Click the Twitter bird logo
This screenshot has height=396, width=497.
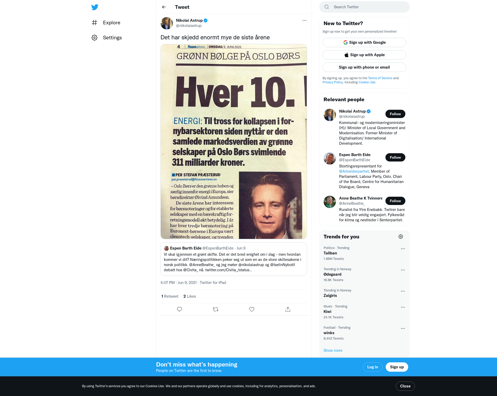coord(95,7)
